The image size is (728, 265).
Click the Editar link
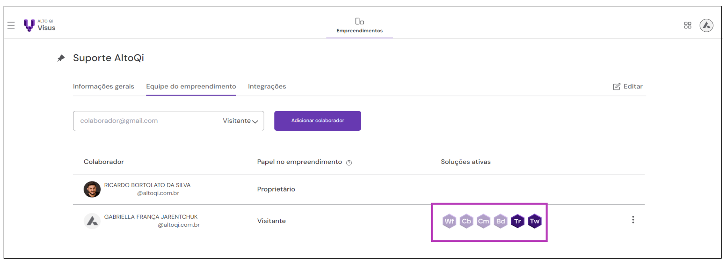pos(628,86)
